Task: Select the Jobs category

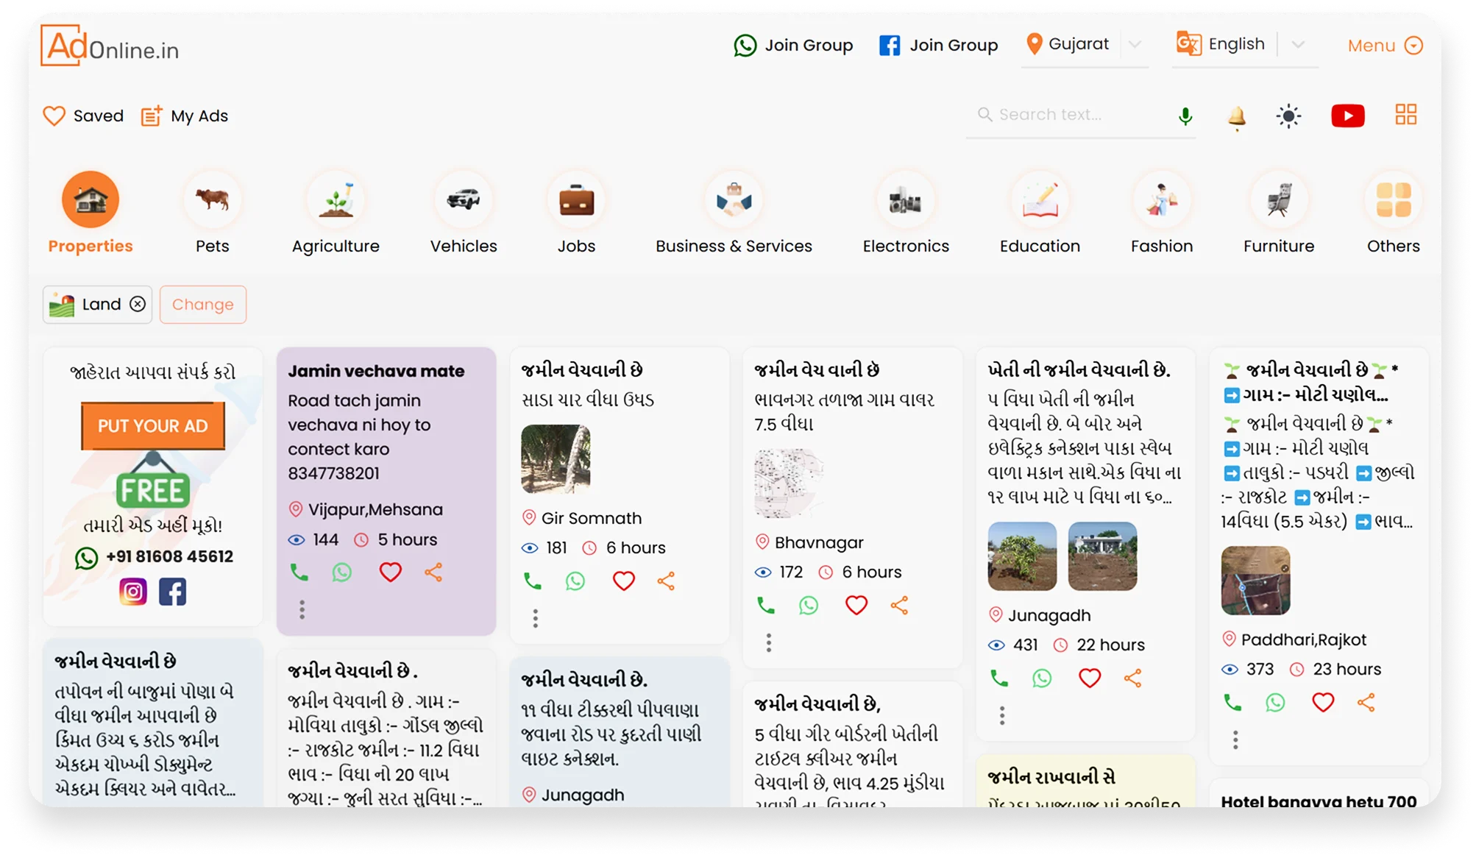Action: tap(576, 213)
